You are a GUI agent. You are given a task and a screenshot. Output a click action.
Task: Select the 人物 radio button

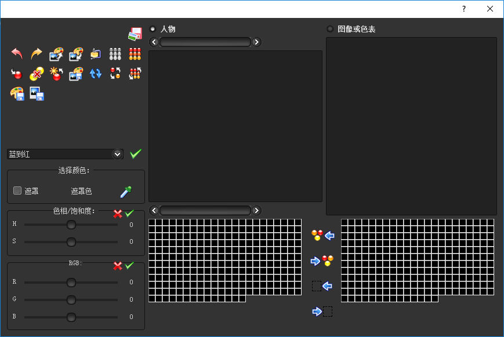(153, 29)
